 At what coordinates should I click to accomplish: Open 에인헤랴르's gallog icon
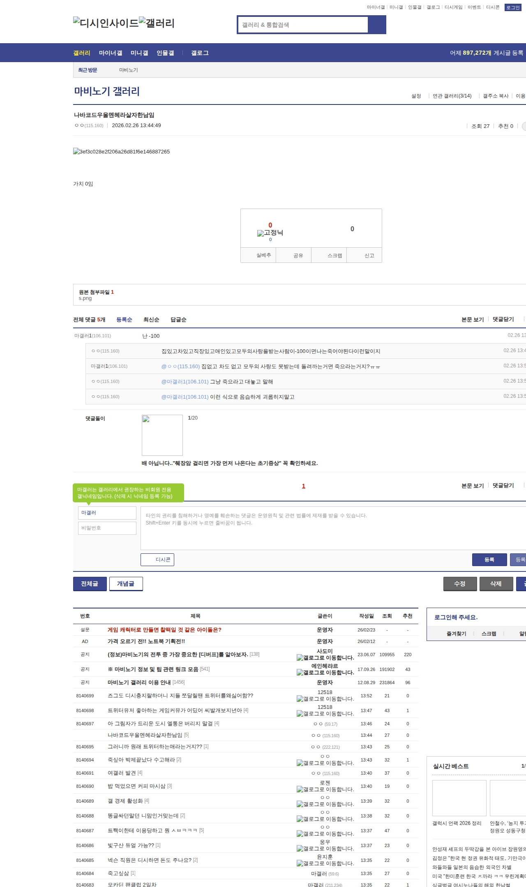300,673
